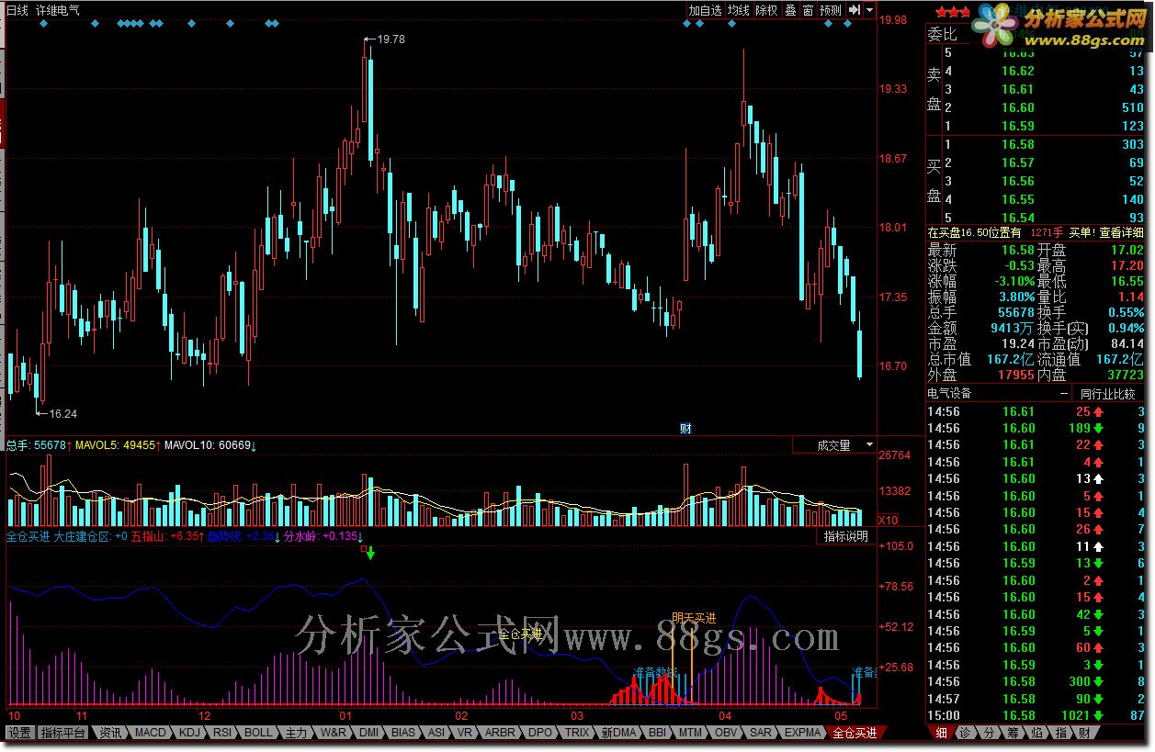1155x752 pixels.
Task: Toggle the 均线 moving average display
Action: [739, 10]
